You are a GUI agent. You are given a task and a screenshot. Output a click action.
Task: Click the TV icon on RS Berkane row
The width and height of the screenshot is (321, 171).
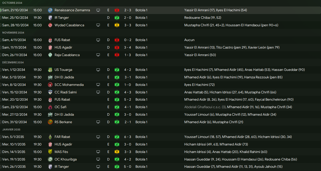[x=98, y=122]
